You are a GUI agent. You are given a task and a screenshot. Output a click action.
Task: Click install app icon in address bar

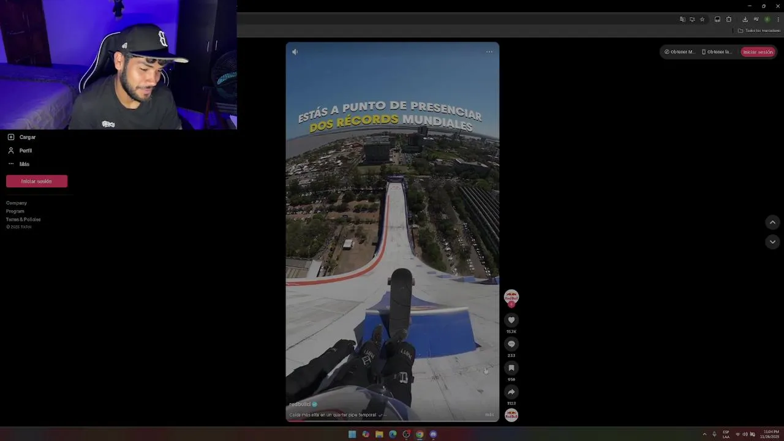coord(692,19)
